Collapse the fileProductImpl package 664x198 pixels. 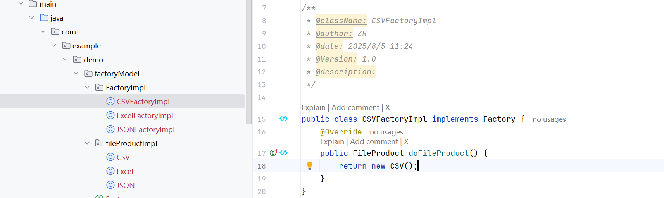tap(87, 143)
